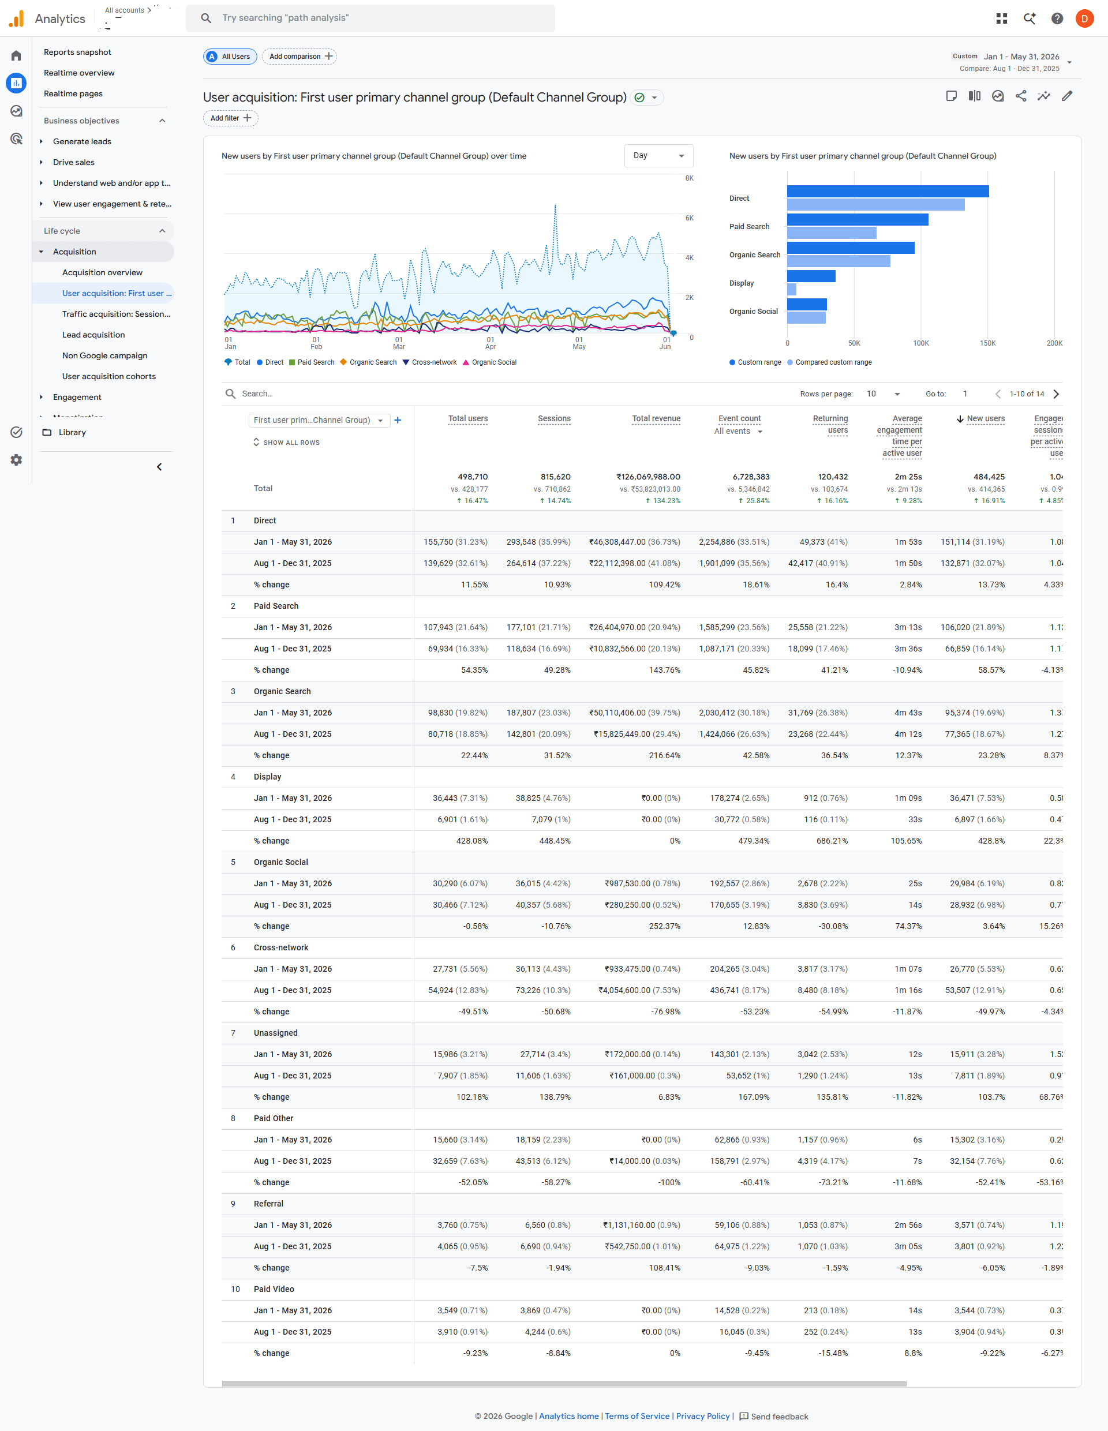Open the Admin gear icon

pyautogui.click(x=16, y=460)
